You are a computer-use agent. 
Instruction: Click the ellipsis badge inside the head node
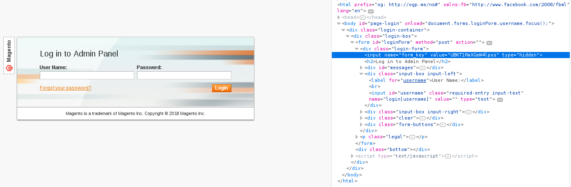363,18
